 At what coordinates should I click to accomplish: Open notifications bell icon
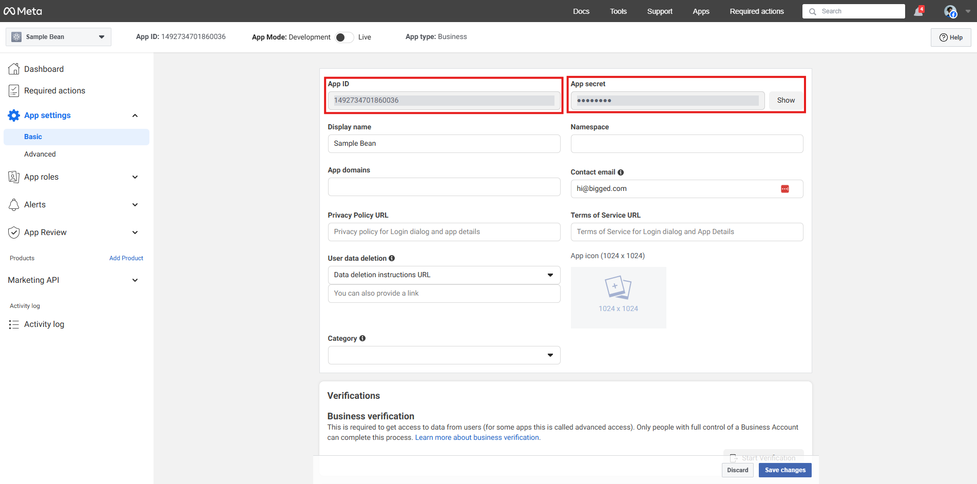tap(918, 11)
